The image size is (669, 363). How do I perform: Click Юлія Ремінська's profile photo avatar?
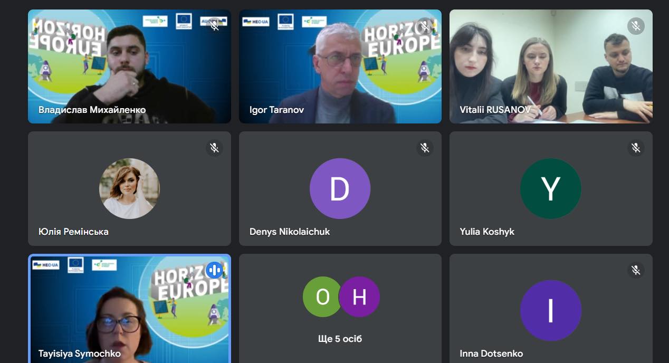point(129,188)
